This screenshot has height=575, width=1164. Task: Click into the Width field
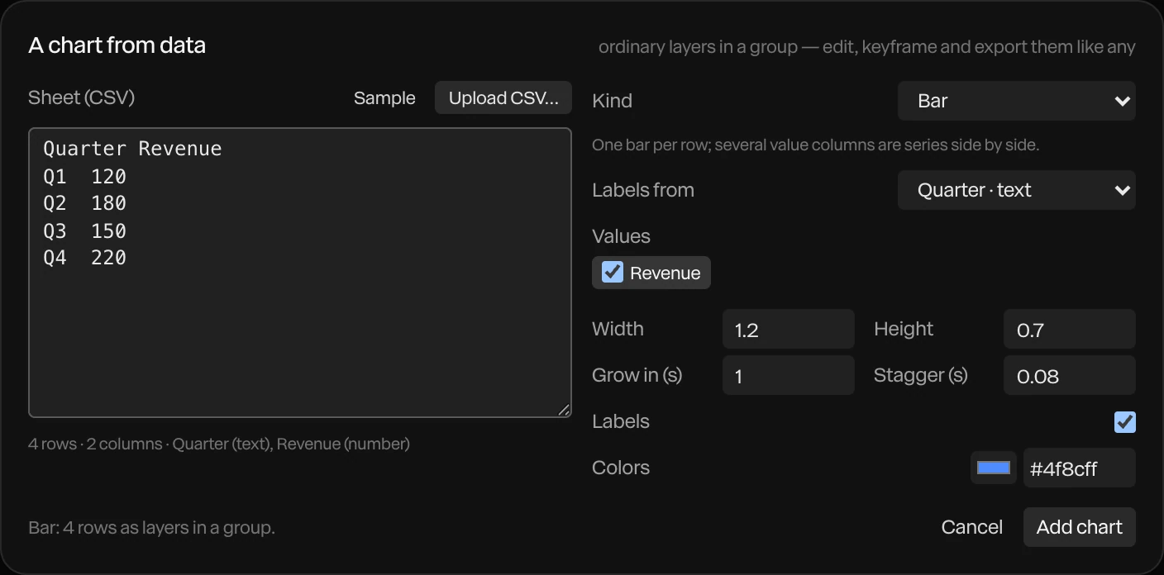(788, 330)
